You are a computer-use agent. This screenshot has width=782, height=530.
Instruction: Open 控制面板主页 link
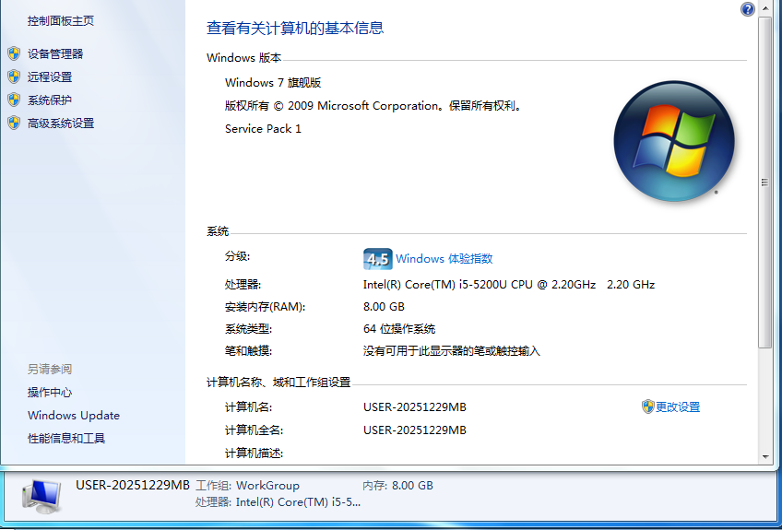[60, 21]
